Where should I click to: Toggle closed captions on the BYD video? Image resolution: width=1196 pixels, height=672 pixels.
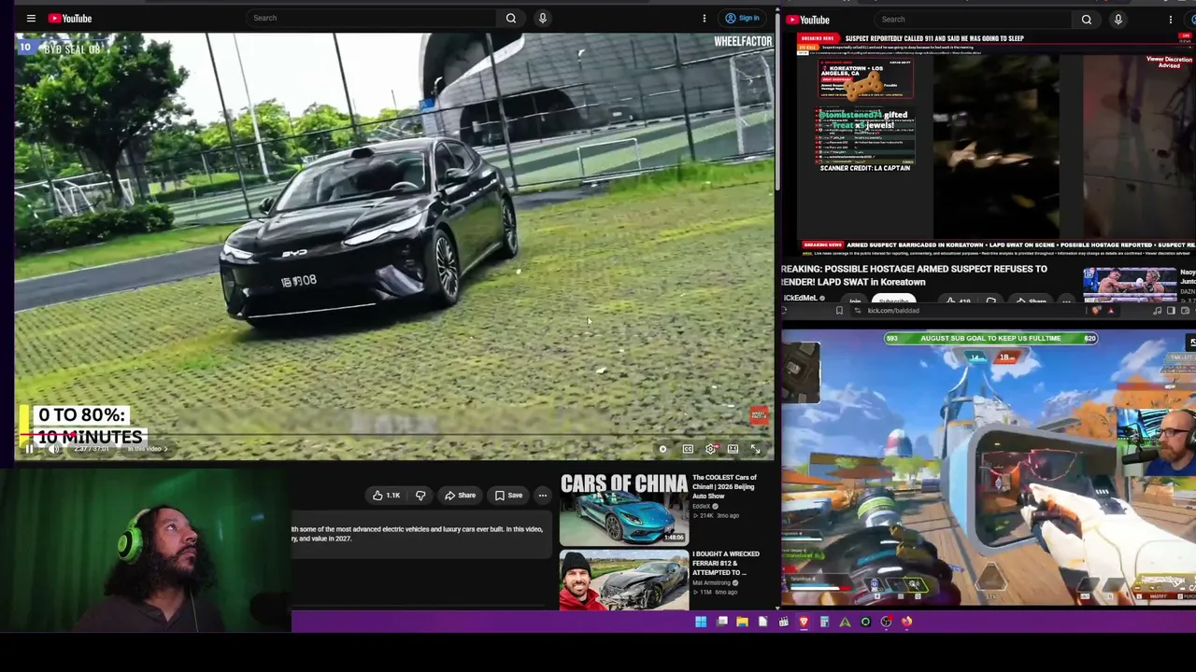[688, 449]
